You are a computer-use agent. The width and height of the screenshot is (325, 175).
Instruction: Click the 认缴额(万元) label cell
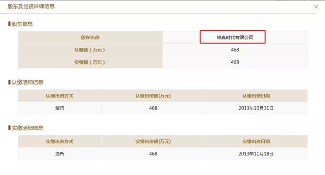click(90, 50)
